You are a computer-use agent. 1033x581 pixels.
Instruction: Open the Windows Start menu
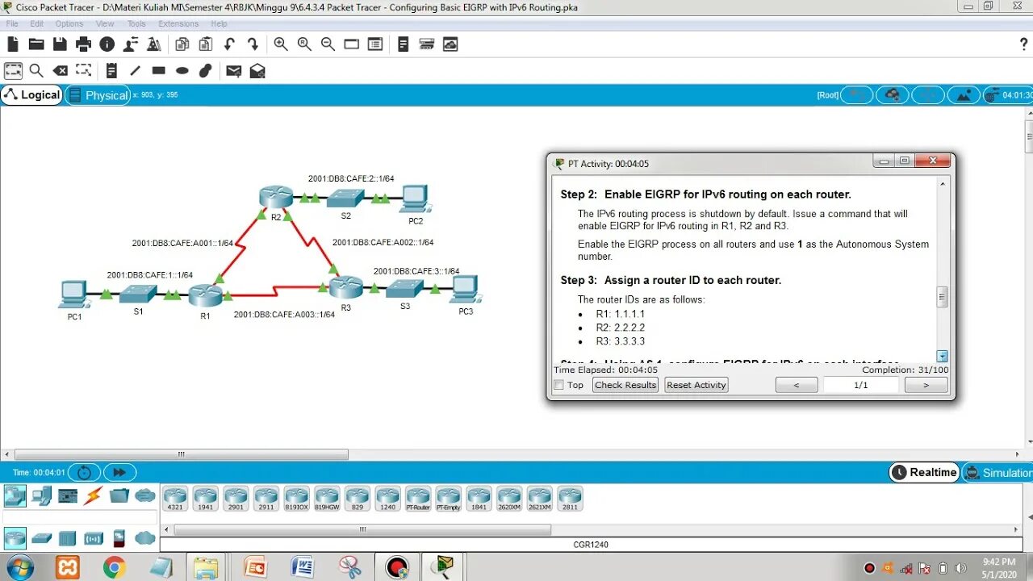(x=20, y=567)
